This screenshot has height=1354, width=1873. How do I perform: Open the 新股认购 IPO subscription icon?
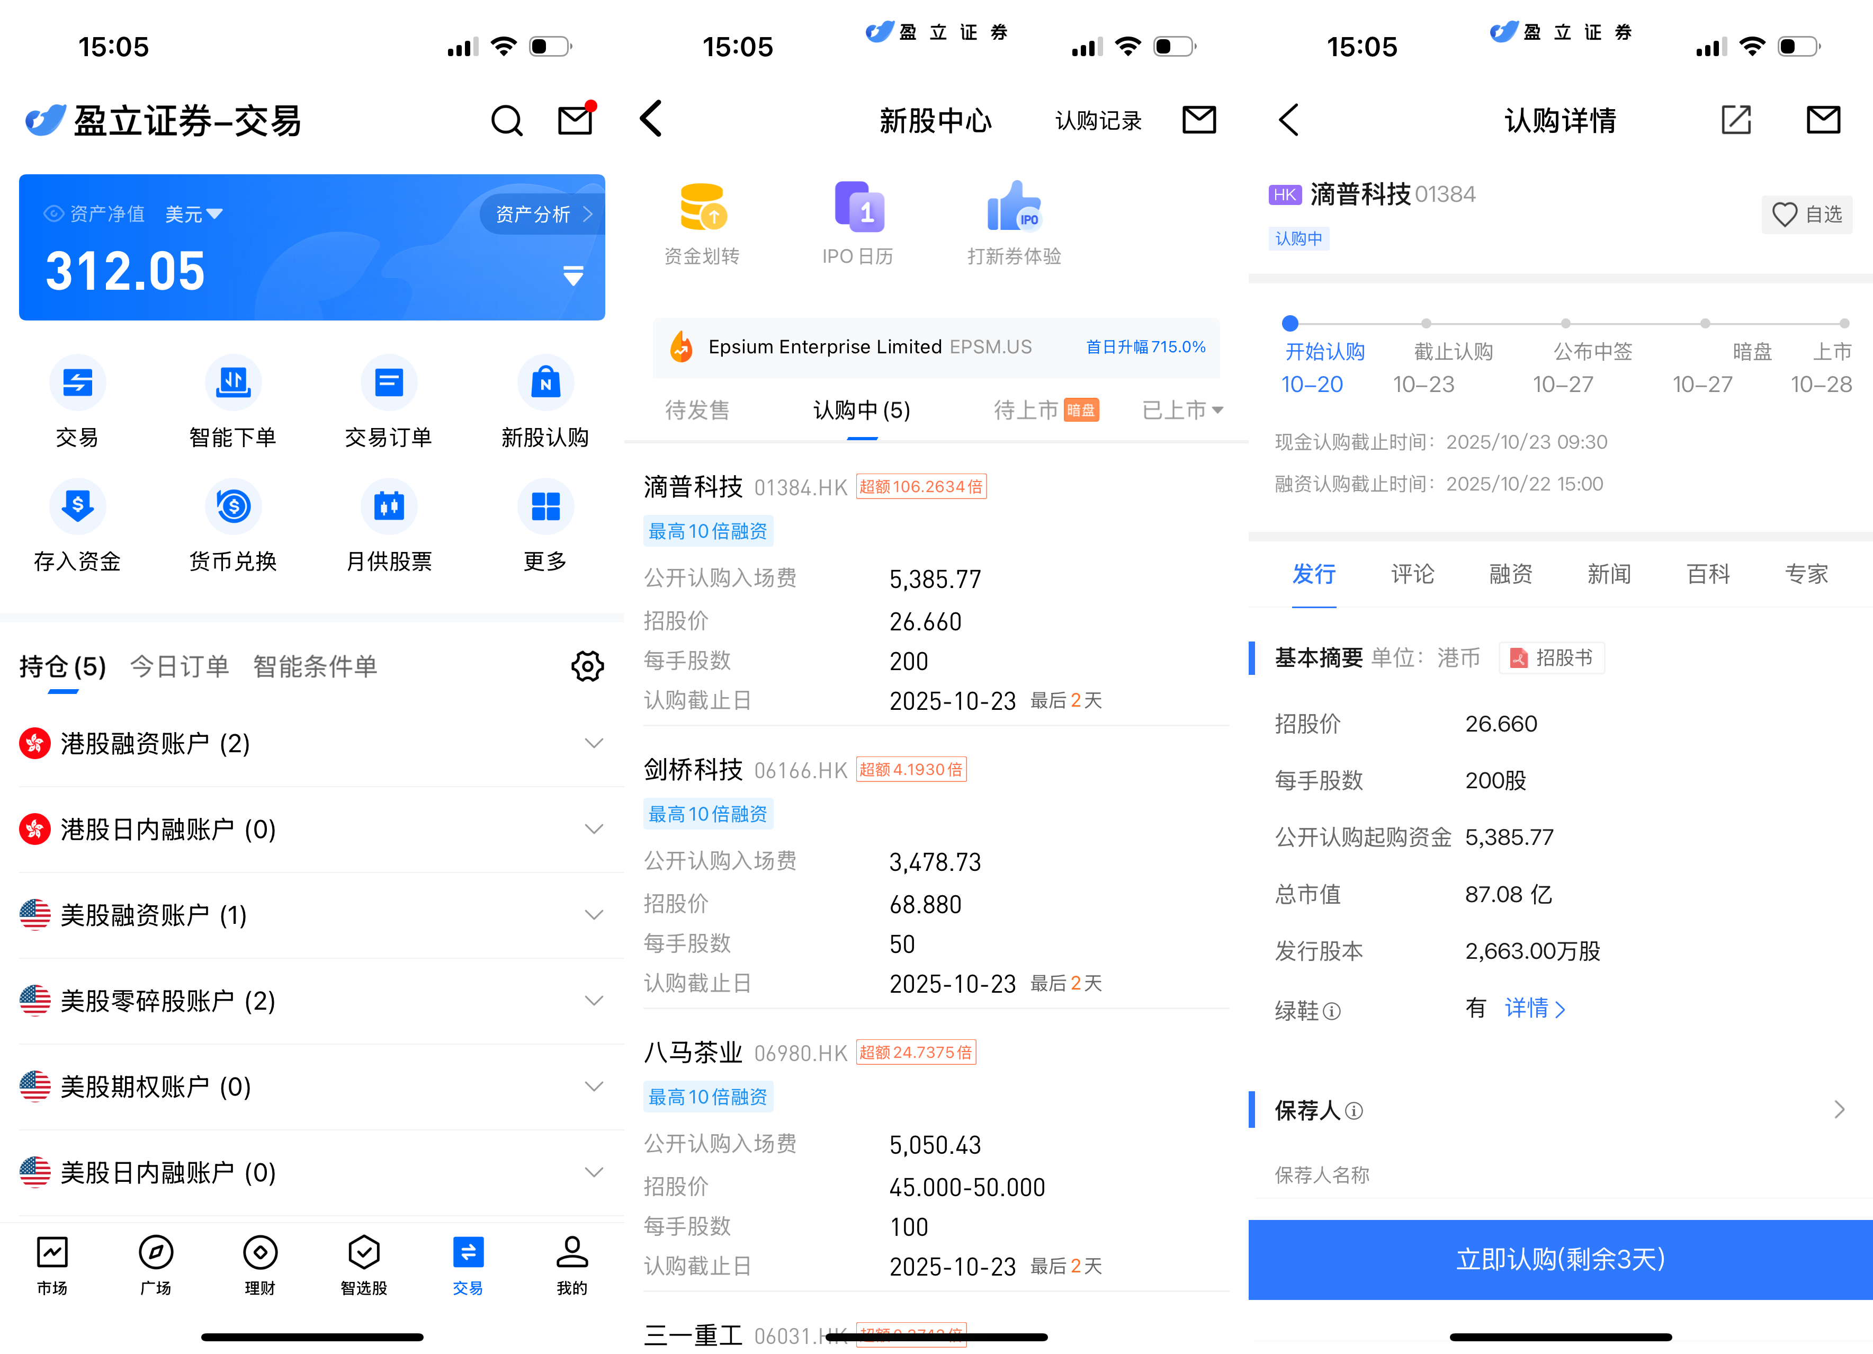point(545,384)
